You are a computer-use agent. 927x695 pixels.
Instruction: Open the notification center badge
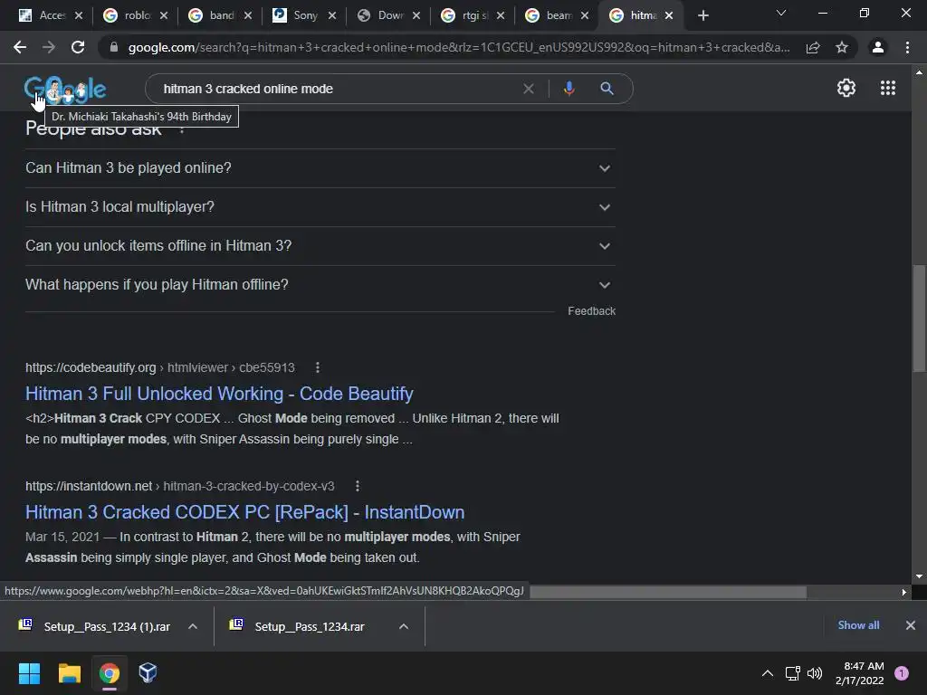901,673
